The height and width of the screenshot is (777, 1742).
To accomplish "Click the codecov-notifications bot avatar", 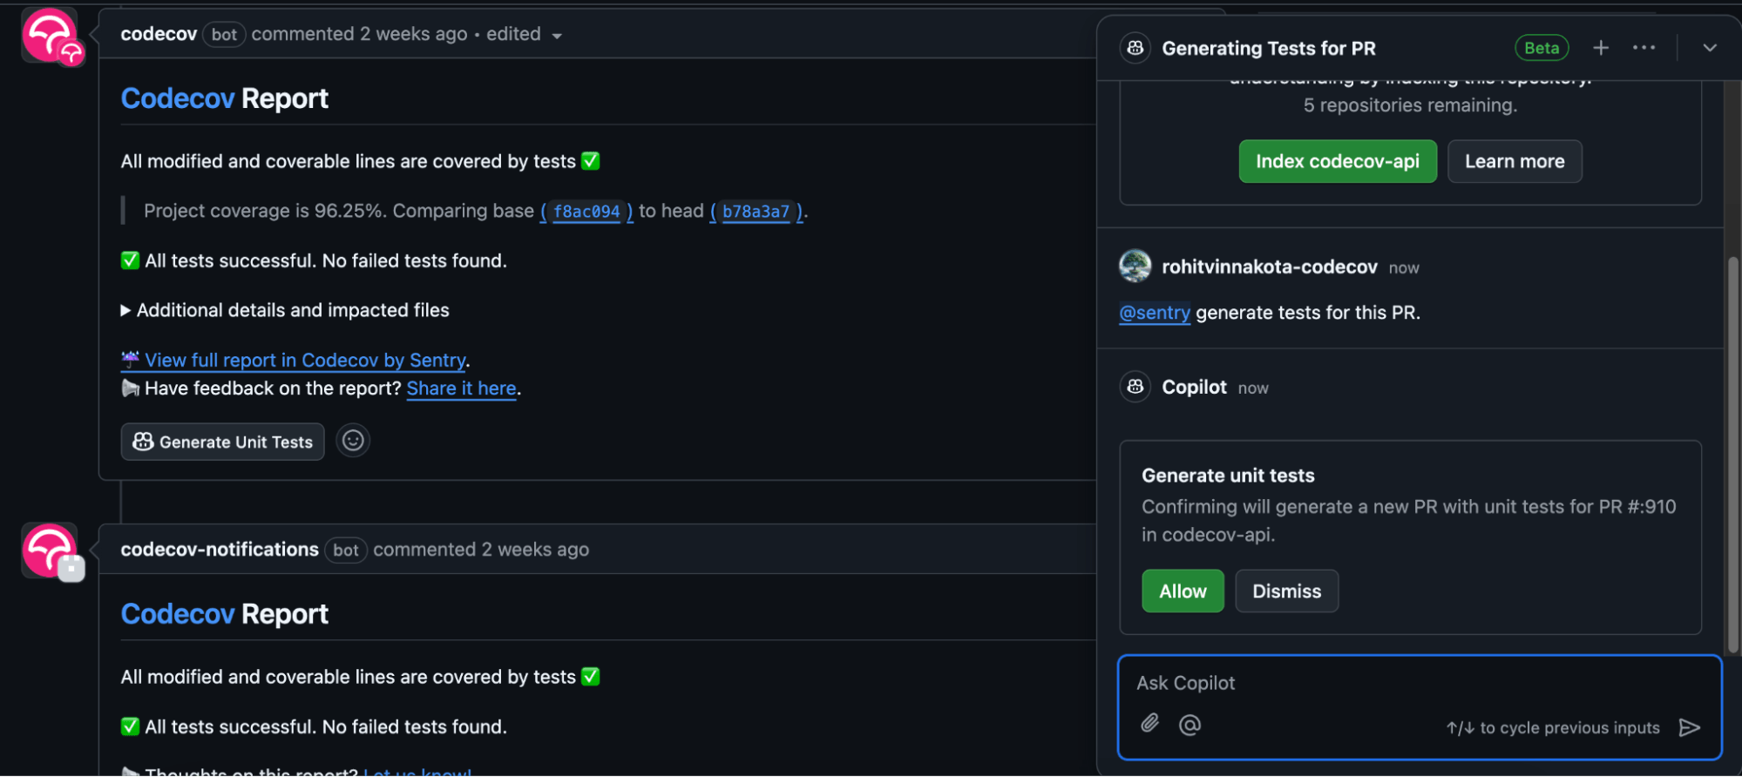I will click(x=51, y=551).
